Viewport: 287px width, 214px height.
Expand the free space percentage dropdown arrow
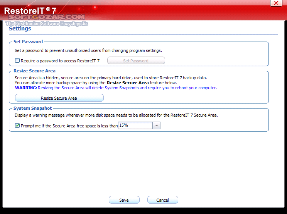click(156, 125)
